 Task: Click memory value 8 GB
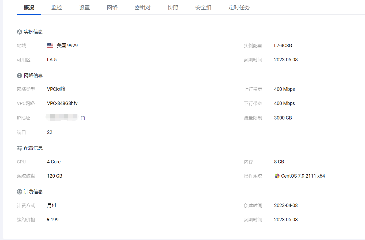click(x=279, y=162)
